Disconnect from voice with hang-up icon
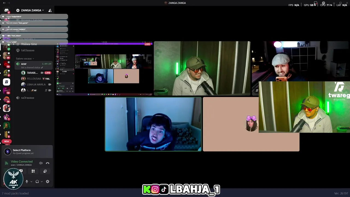The height and width of the screenshot is (197, 350). click(48, 163)
